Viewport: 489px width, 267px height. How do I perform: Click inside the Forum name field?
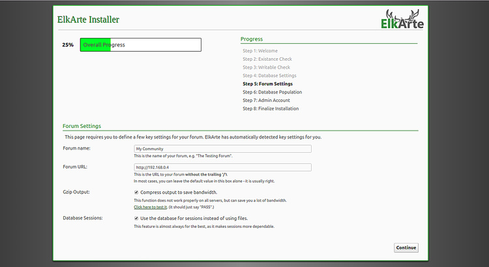click(222, 149)
